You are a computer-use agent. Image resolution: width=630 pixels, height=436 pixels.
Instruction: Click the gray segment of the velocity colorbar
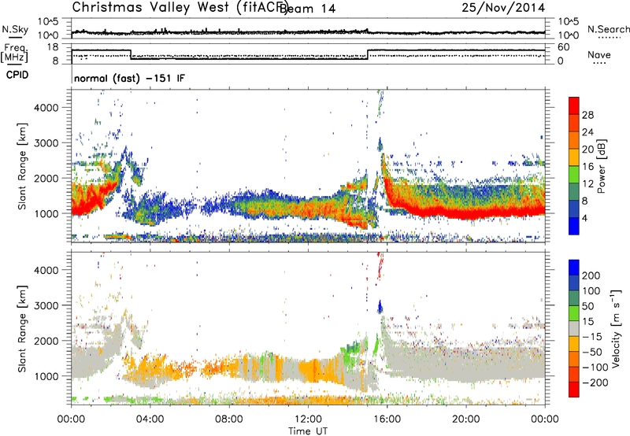tap(574, 329)
